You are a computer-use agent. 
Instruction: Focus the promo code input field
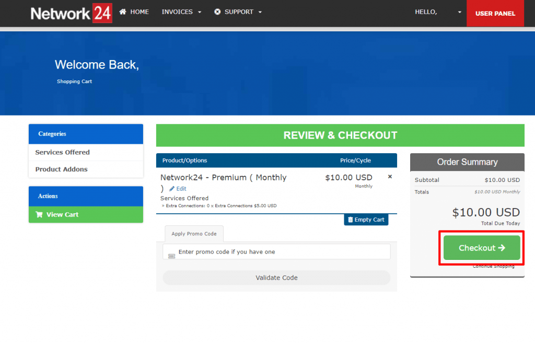coord(276,252)
